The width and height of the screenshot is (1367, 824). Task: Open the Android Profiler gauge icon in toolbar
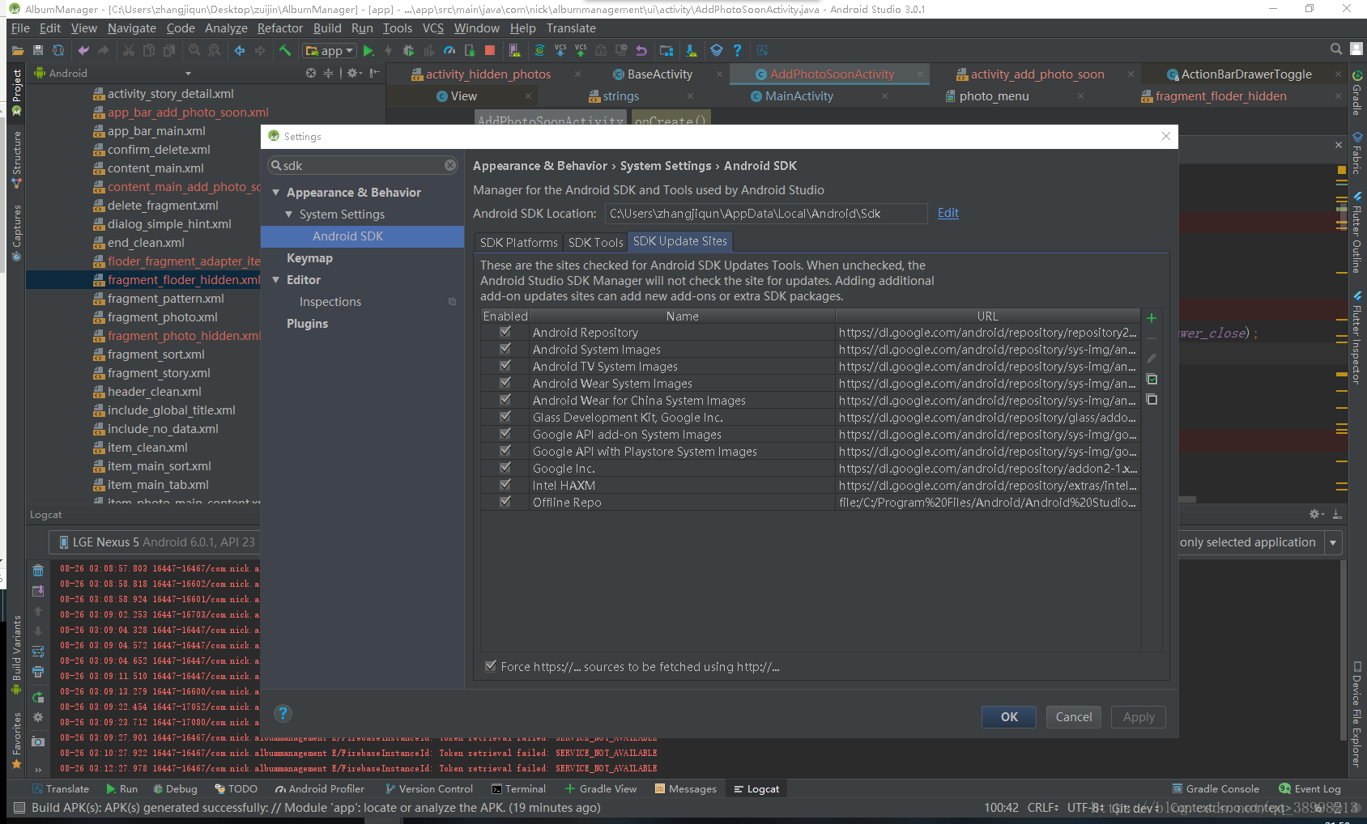[449, 50]
